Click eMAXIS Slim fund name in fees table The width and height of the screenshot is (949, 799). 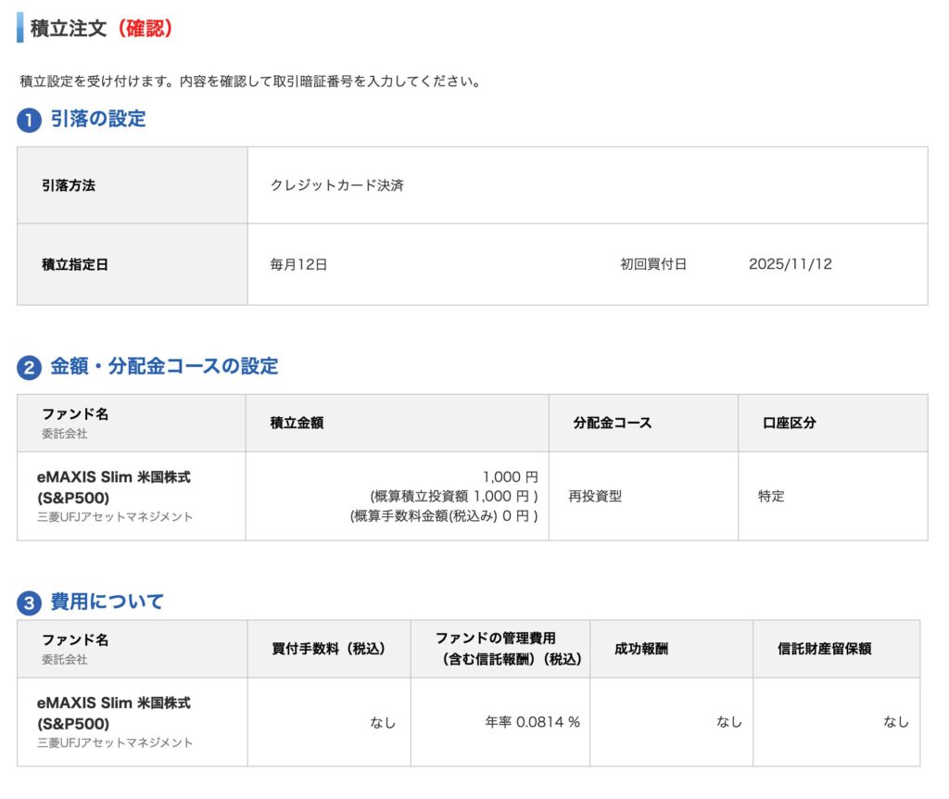click(114, 713)
